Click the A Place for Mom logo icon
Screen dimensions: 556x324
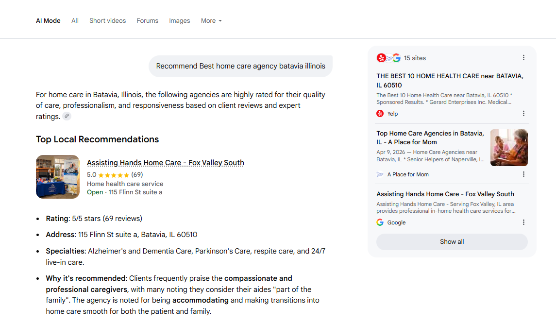pyautogui.click(x=380, y=174)
